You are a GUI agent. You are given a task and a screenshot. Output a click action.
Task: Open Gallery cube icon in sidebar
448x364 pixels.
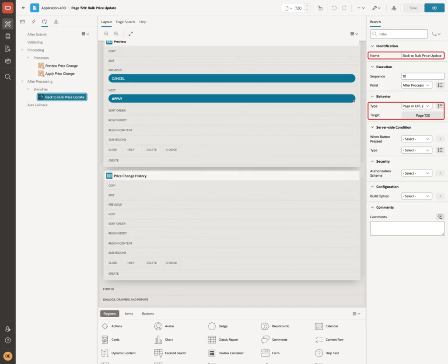click(8, 61)
